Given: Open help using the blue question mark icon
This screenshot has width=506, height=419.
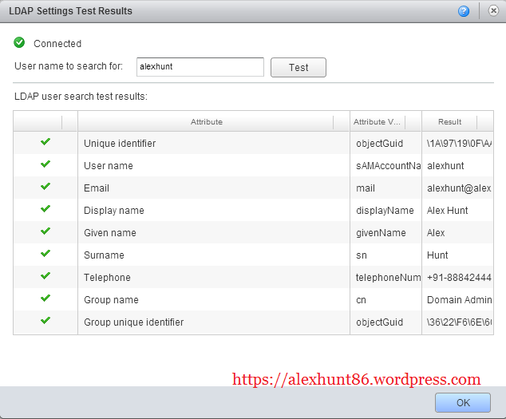Looking at the screenshot, I should (x=464, y=11).
